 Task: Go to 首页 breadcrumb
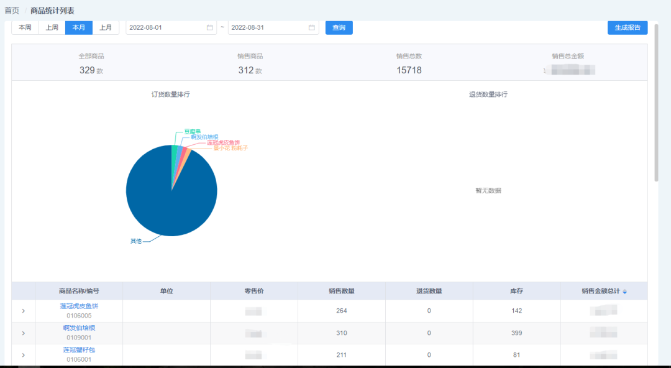12,11
